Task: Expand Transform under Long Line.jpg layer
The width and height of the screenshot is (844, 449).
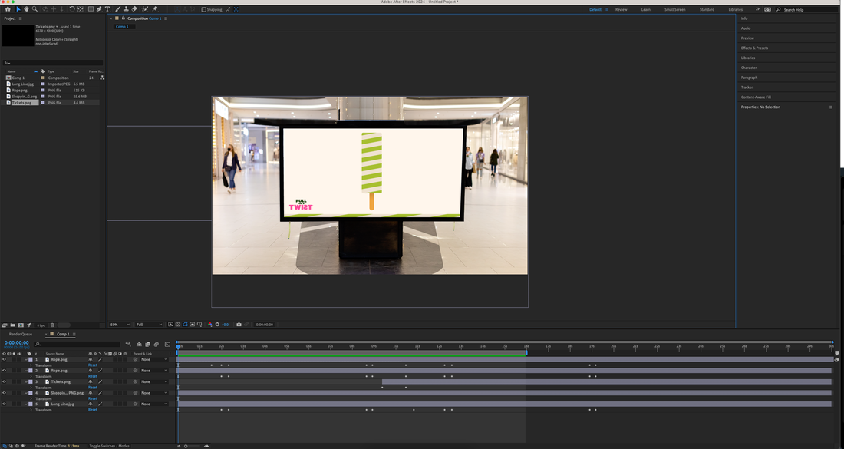Action: (31, 410)
